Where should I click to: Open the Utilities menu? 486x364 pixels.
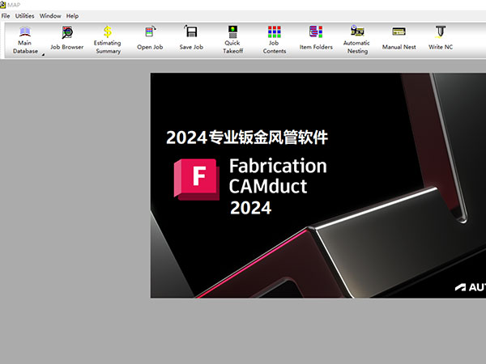25,16
